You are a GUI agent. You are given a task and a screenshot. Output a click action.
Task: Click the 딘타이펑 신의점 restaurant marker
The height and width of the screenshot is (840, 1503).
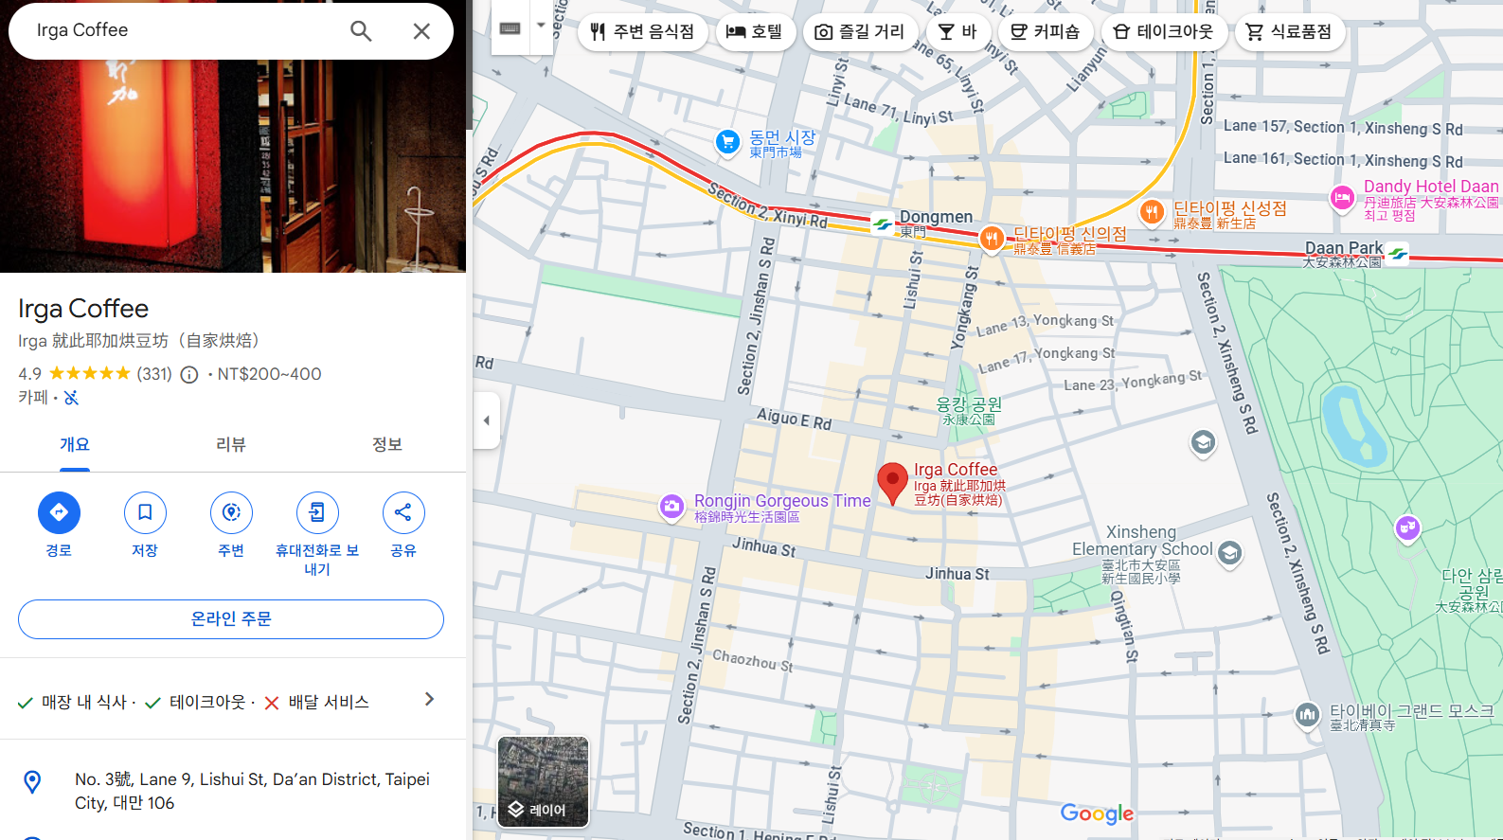click(x=992, y=239)
